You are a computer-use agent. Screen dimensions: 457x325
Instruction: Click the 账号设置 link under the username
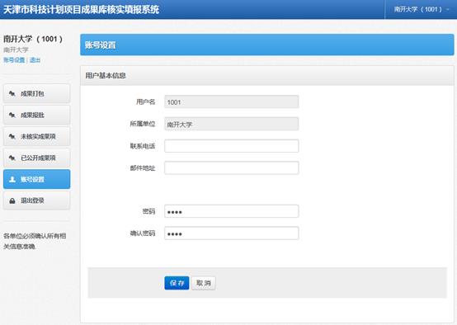click(14, 60)
